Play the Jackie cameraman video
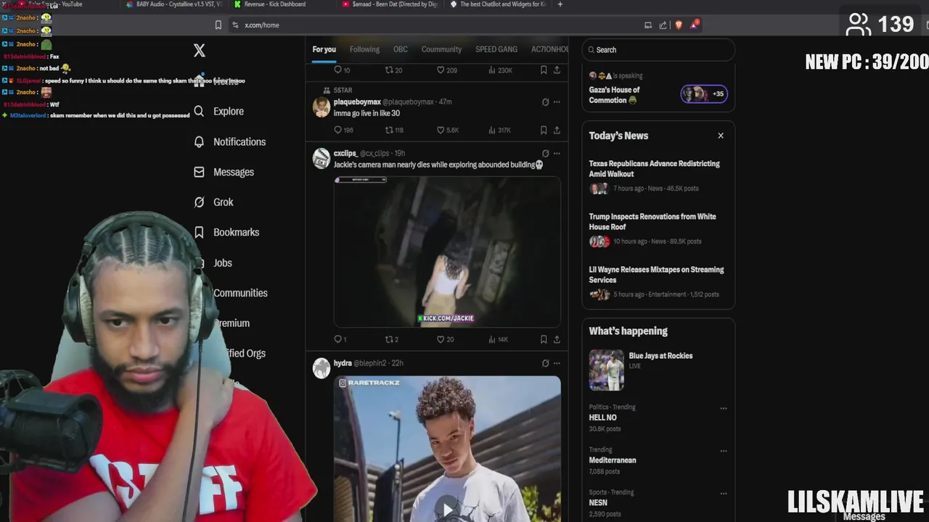 click(x=447, y=251)
